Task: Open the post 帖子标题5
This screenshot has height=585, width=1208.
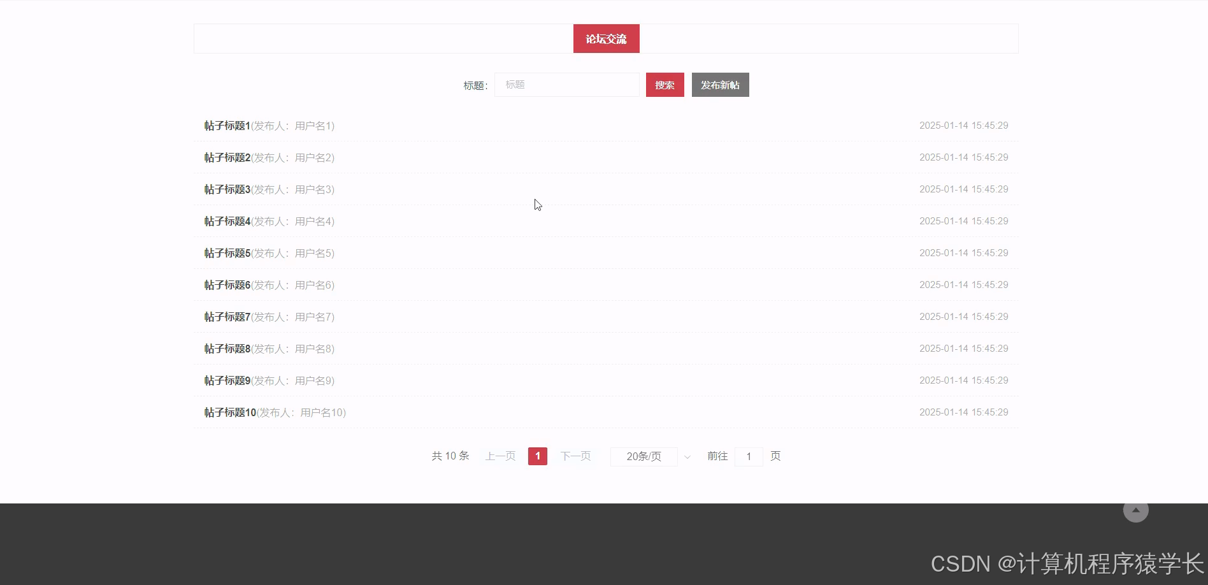Action: tap(227, 253)
